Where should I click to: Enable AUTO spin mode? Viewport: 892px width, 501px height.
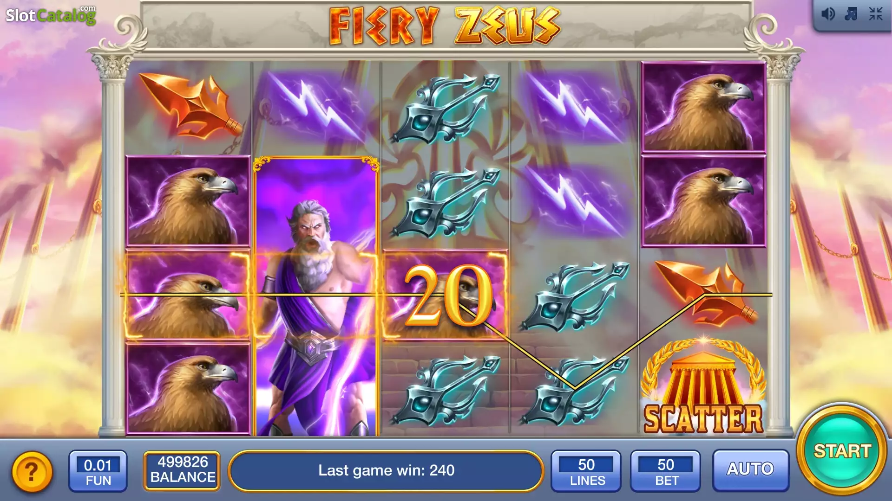coord(750,469)
